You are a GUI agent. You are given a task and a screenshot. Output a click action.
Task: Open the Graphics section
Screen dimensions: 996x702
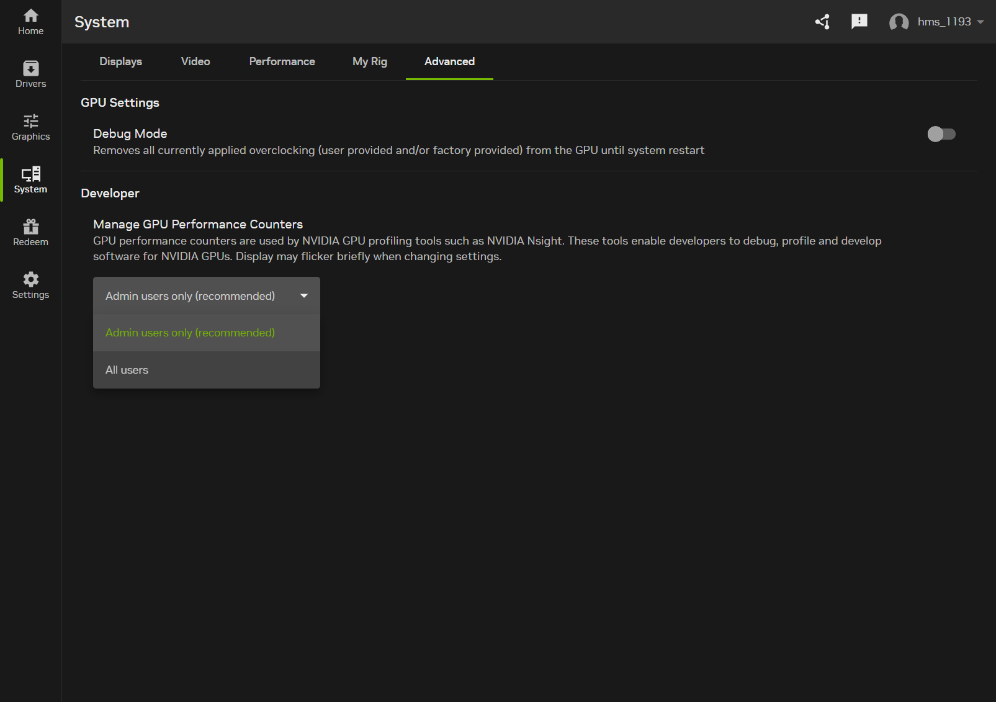[30, 126]
